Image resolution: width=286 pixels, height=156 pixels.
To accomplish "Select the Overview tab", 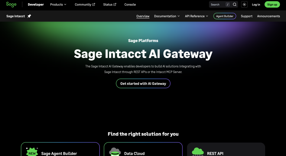I will (x=143, y=16).
